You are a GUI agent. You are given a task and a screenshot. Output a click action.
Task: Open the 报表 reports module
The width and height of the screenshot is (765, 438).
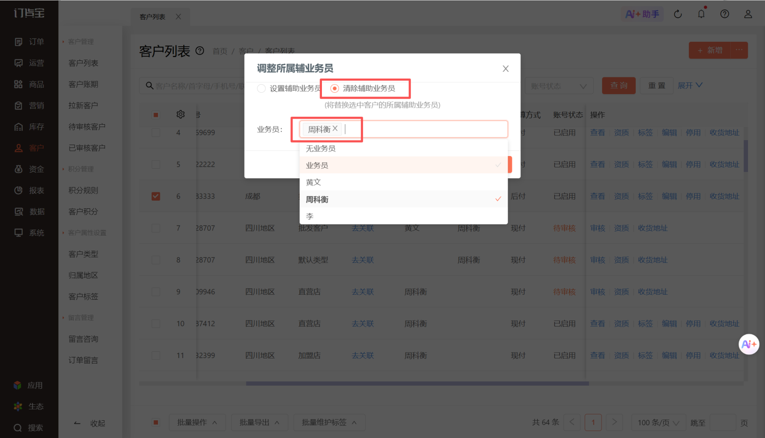pos(29,191)
